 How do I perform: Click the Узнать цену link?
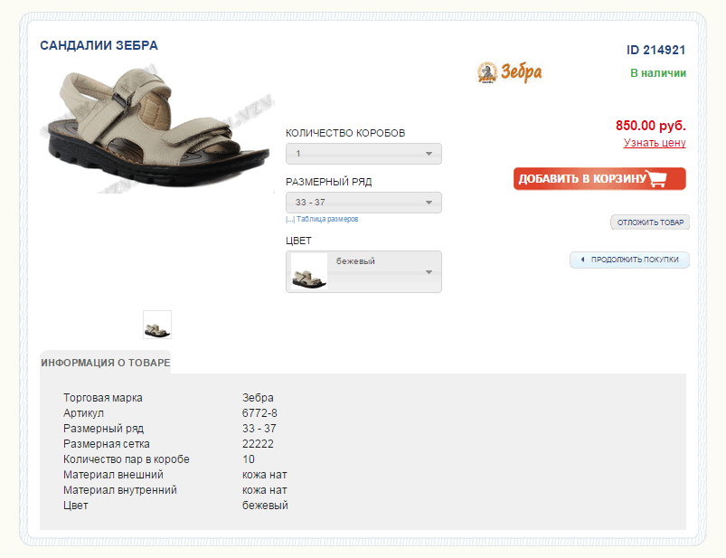tap(655, 143)
